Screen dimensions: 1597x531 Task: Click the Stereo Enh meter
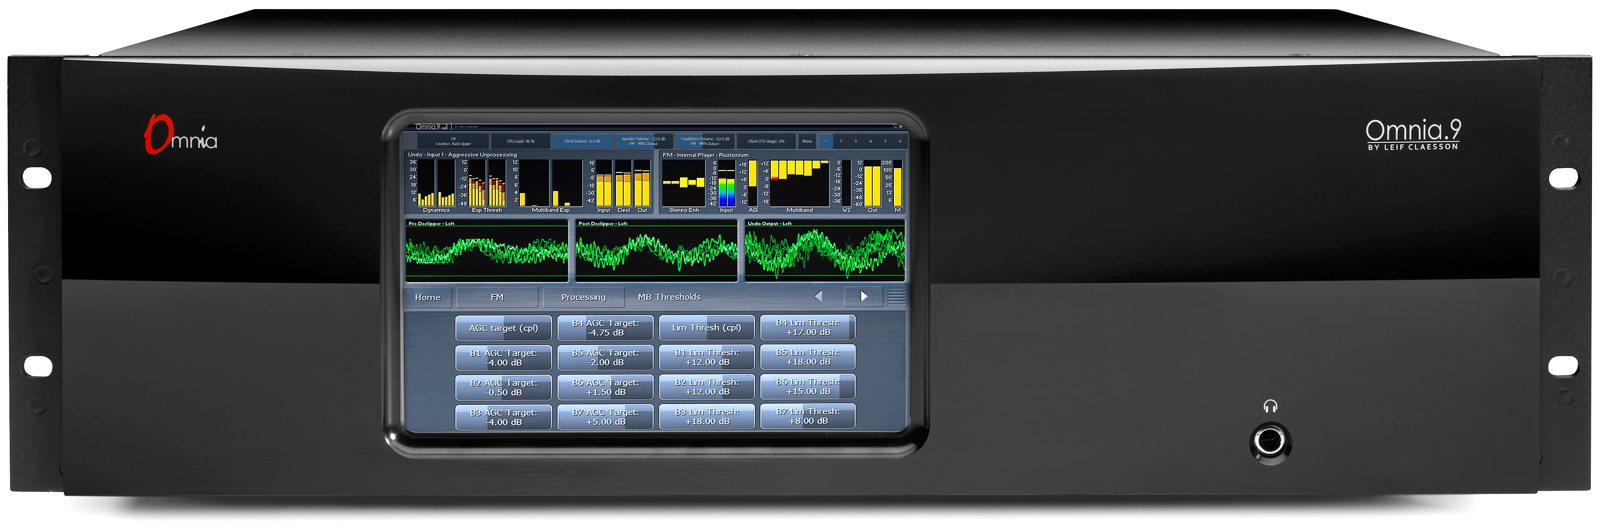point(684,184)
